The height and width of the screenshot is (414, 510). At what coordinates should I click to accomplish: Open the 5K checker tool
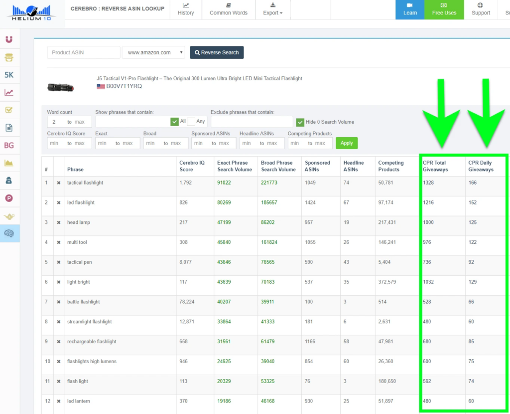[9, 75]
